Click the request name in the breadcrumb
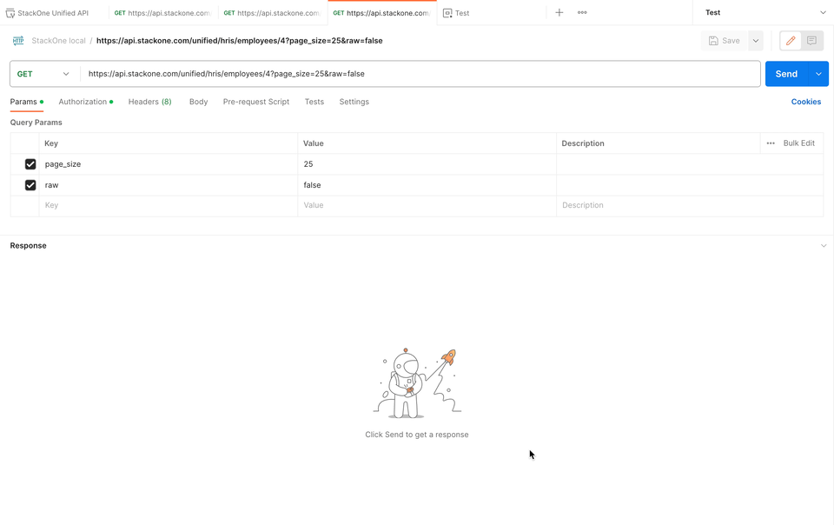Viewport: 834px width, 525px height. click(x=240, y=41)
